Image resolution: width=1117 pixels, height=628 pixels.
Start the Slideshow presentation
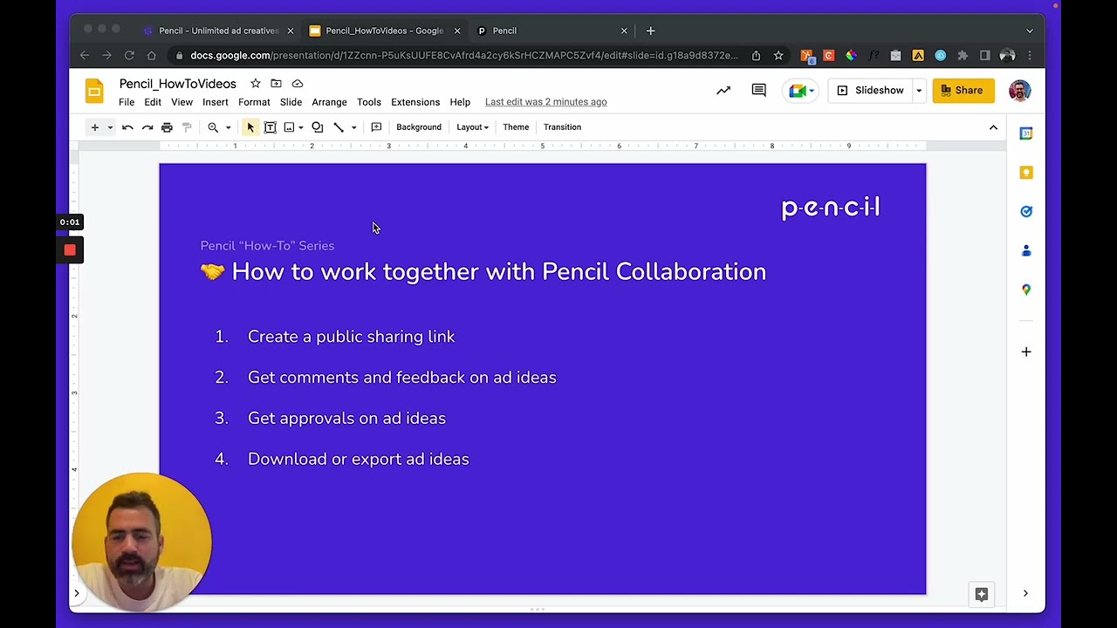tap(871, 91)
